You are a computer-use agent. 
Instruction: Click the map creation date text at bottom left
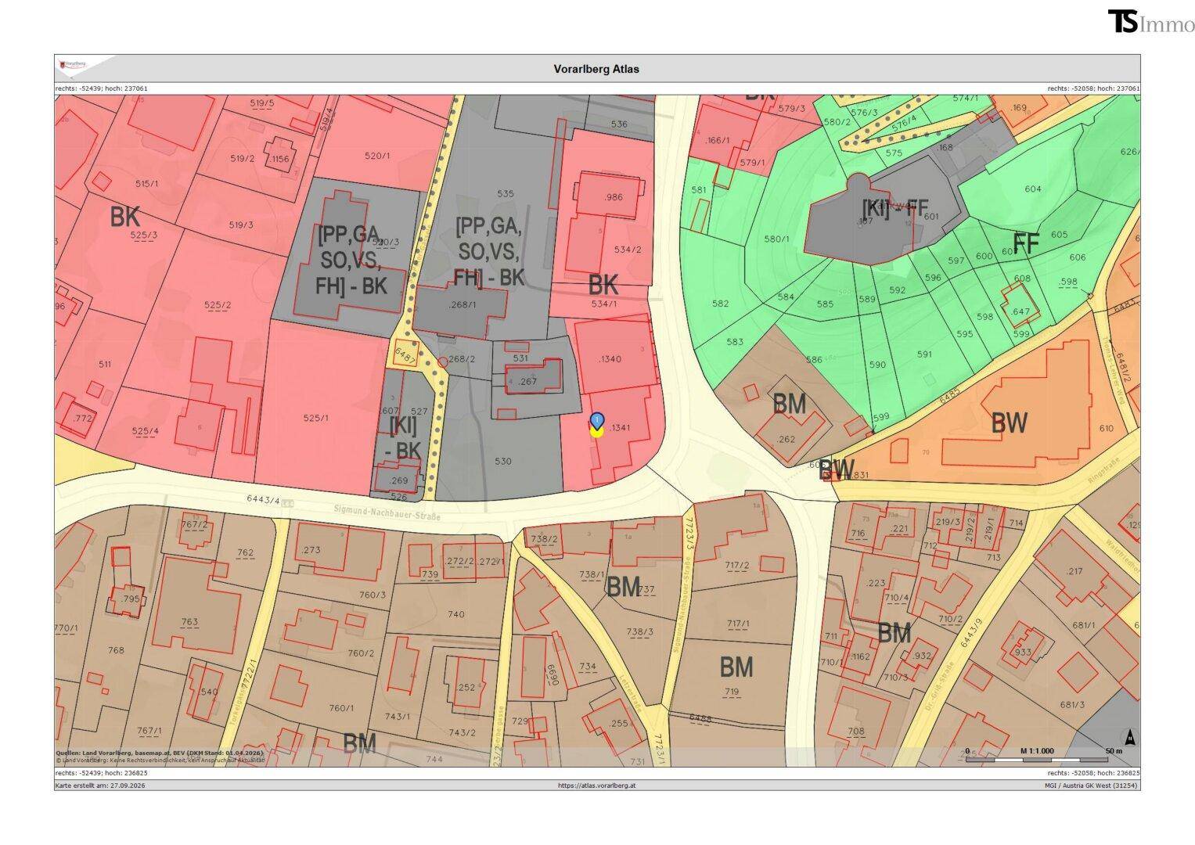(x=100, y=786)
